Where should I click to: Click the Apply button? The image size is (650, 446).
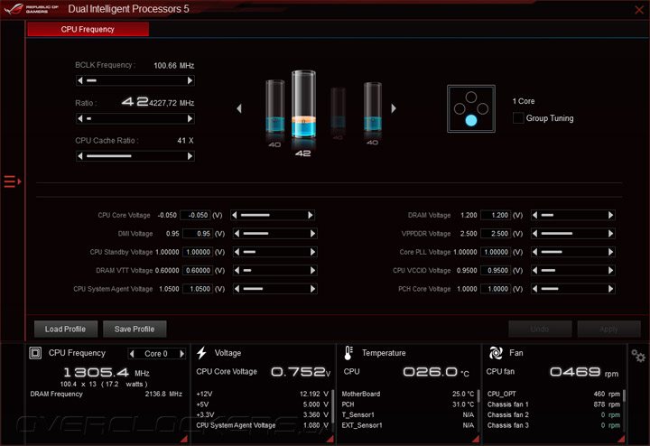click(608, 330)
